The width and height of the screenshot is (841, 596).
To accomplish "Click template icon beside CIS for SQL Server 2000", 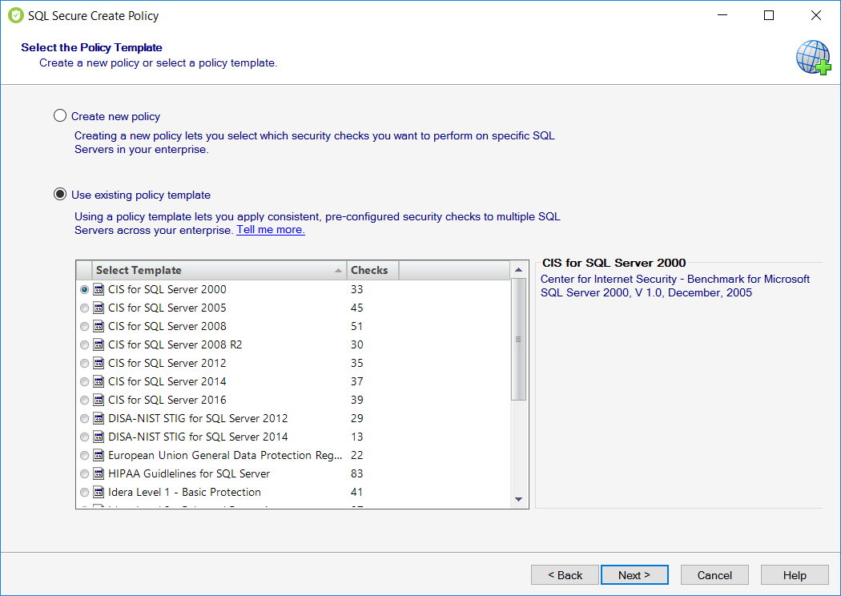I will point(99,290).
